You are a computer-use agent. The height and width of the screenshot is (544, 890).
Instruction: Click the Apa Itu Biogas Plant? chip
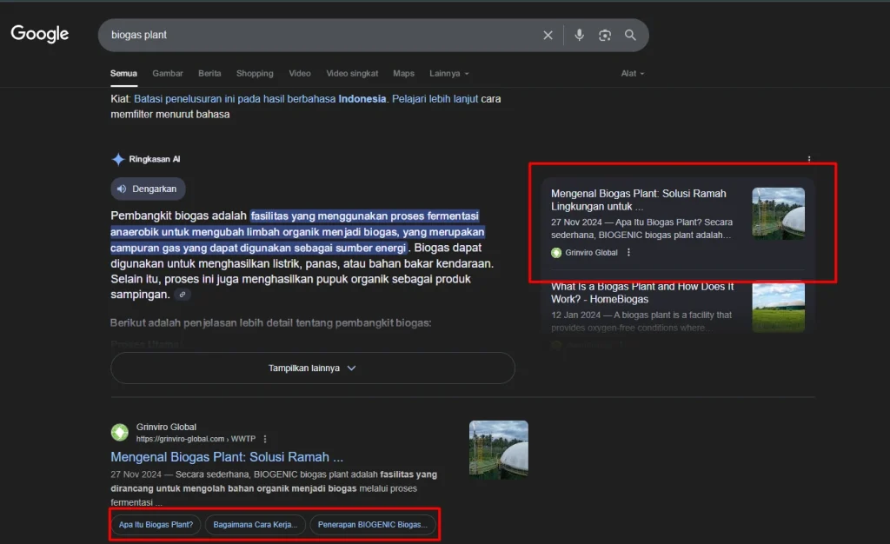coord(156,525)
